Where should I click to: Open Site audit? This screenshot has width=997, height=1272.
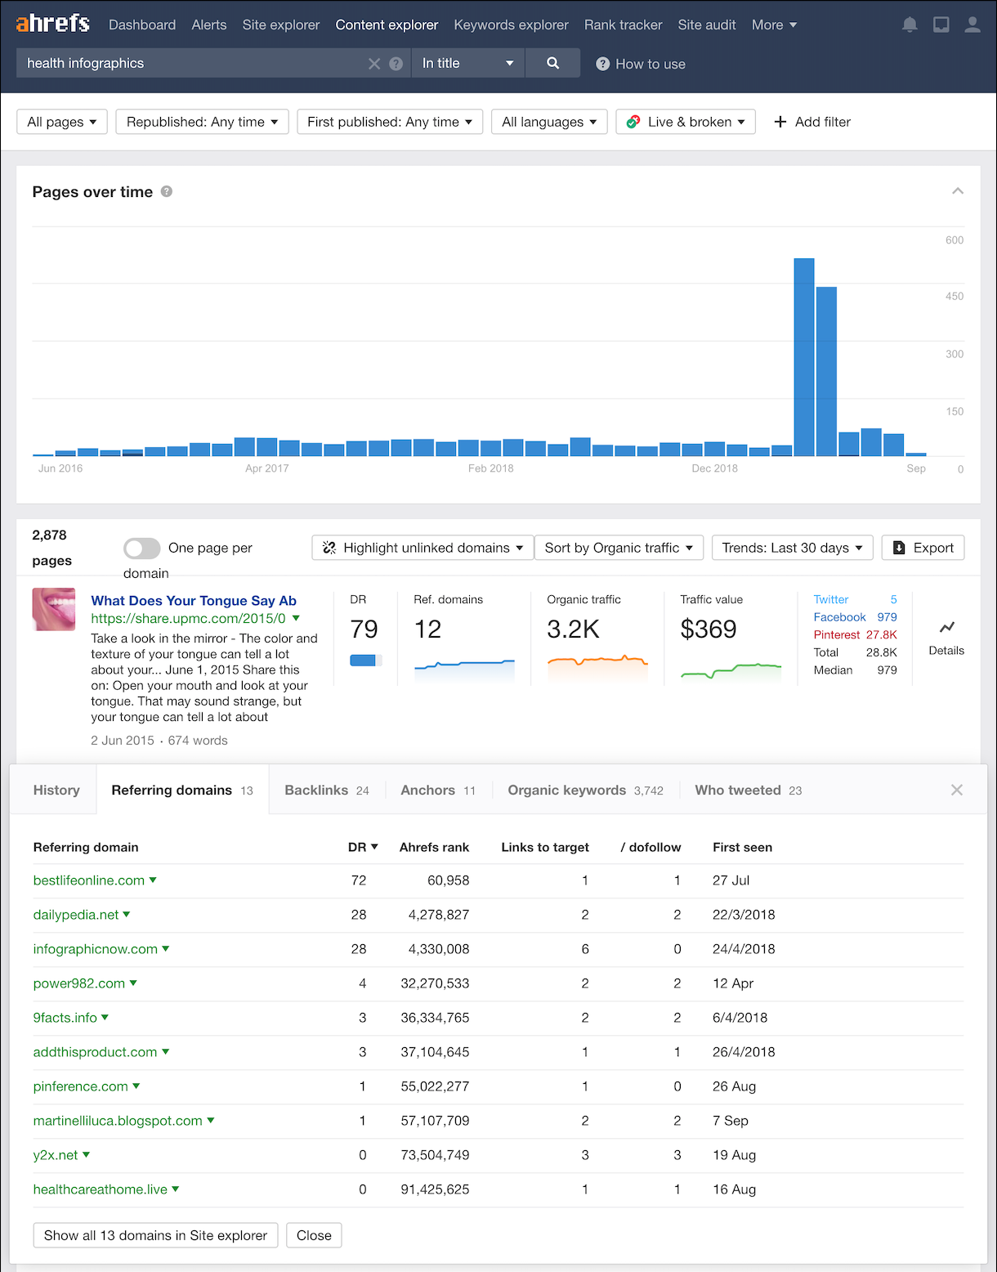[707, 25]
